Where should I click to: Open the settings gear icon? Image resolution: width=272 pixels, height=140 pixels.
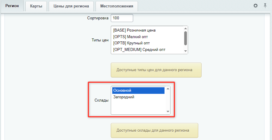click(256, 6)
